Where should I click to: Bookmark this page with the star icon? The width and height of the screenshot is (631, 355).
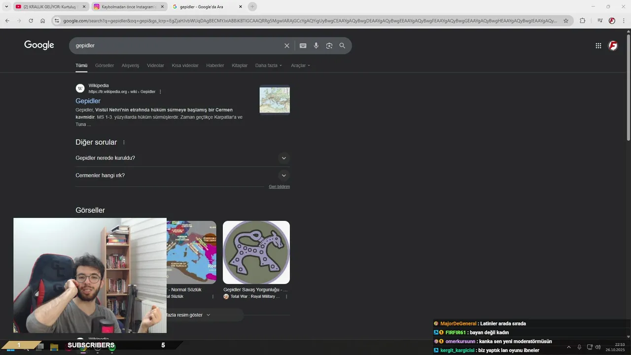click(x=566, y=21)
